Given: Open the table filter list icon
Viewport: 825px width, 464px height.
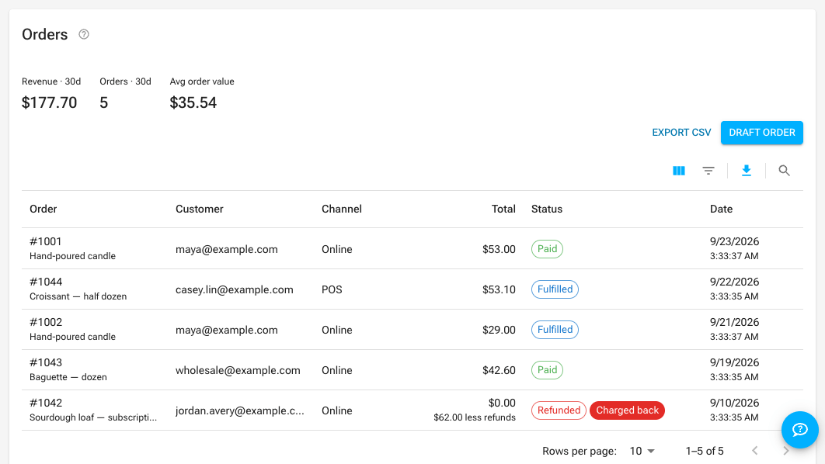Looking at the screenshot, I should [708, 171].
